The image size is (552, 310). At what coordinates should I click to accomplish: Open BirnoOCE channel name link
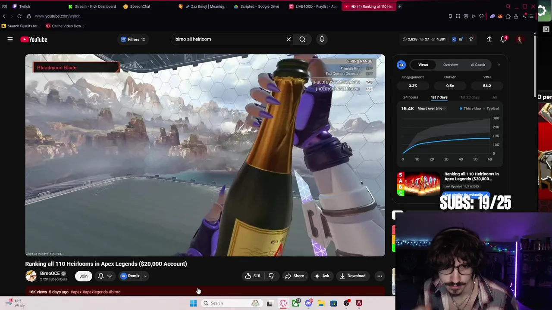[x=50, y=273]
